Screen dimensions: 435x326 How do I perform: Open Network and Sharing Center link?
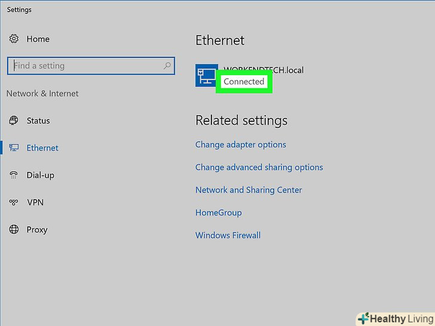pos(249,190)
